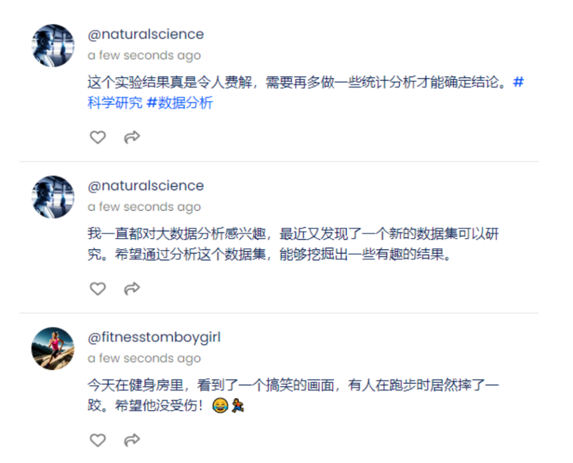Like fitnesstomboygirl's gym post
The image size is (573, 463).
97,440
